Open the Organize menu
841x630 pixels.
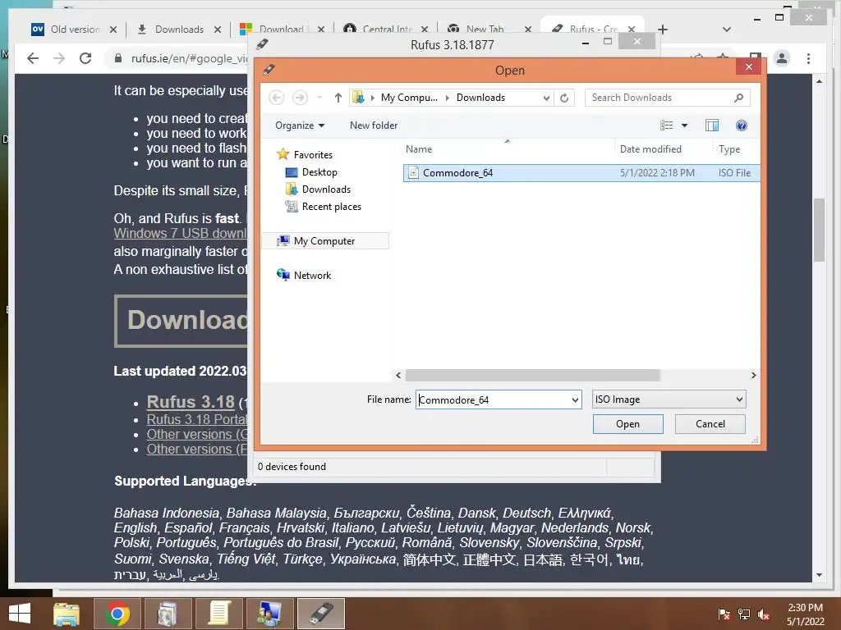300,126
